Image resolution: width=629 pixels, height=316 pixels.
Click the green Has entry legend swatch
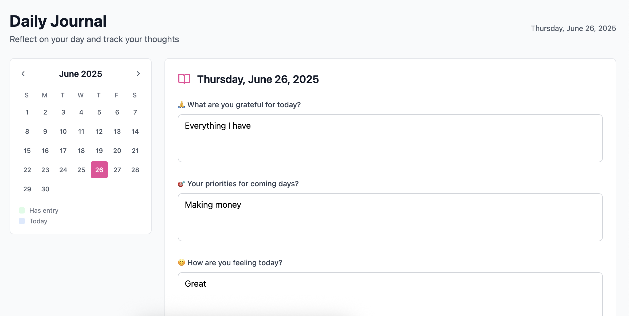[x=22, y=210]
